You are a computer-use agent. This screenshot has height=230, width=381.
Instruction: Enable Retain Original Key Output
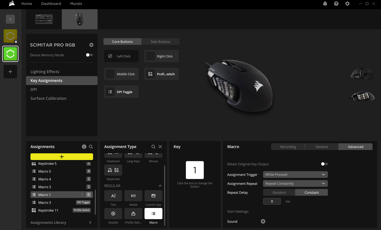pos(325,164)
